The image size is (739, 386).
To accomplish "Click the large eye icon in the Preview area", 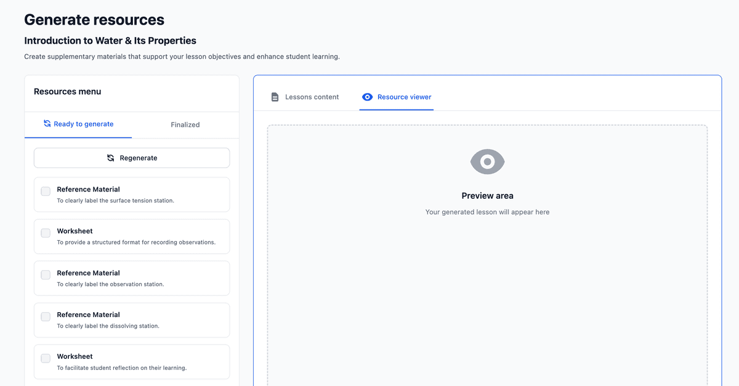I will (487, 161).
